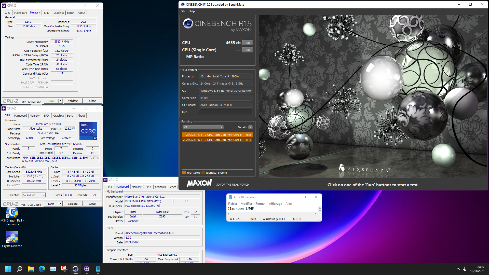Click the Cinebench rendered scene image
The height and width of the screenshot is (275, 489).
pyautogui.click(x=373, y=97)
